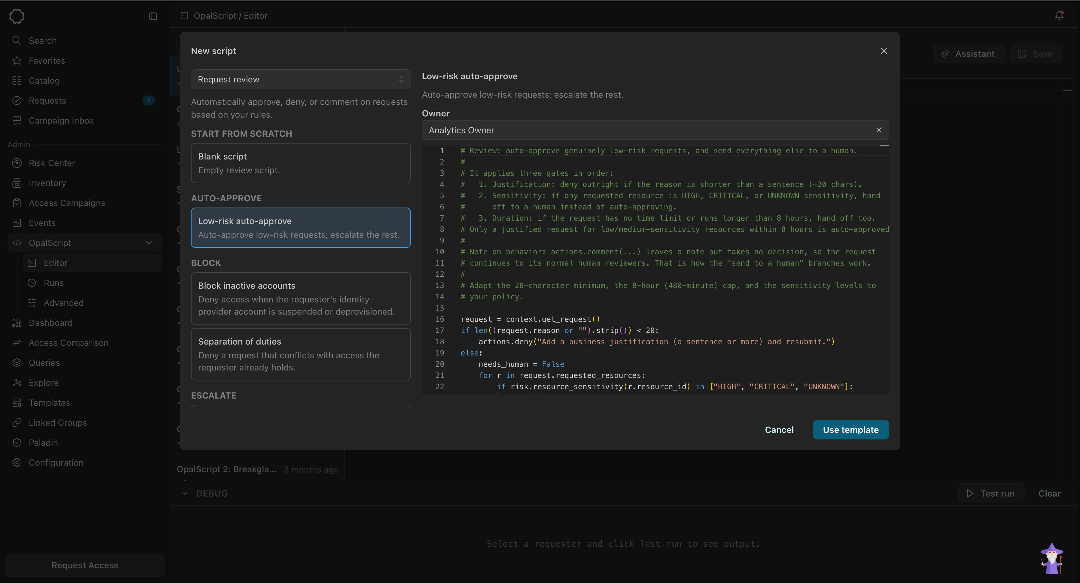Click the Risk Center icon
This screenshot has height=583, width=1080.
(x=17, y=163)
